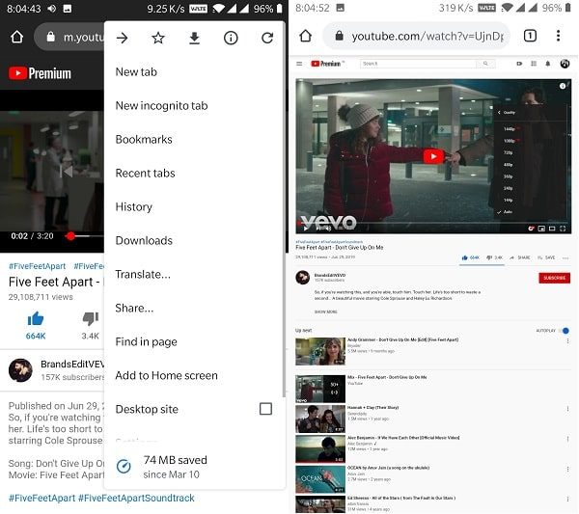The image size is (579, 514).
Task: Open History from the menu
Action: 195,207
